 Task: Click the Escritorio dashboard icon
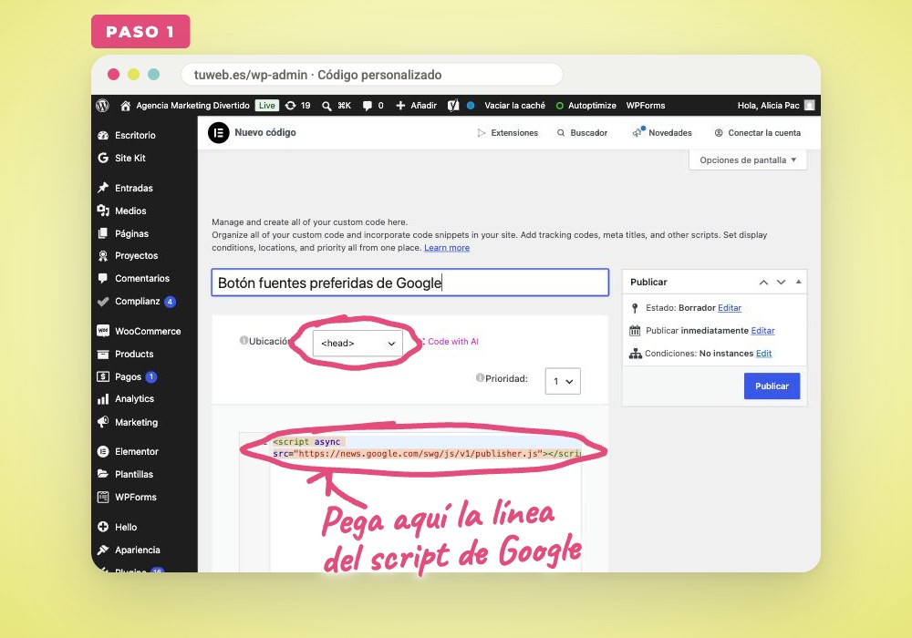(x=103, y=136)
